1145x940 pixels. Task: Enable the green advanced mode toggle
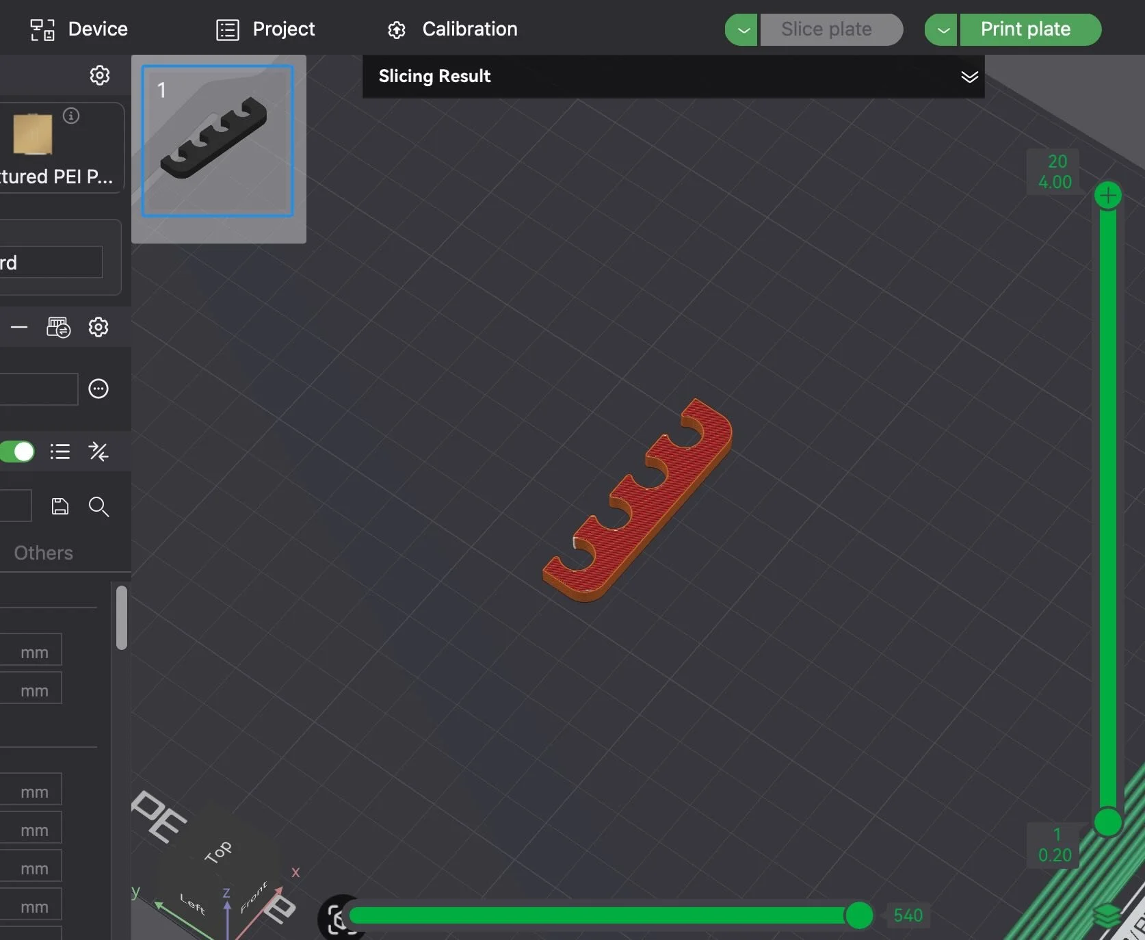pos(18,452)
